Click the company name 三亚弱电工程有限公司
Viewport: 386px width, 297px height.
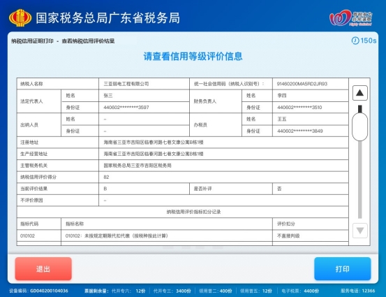click(126, 84)
